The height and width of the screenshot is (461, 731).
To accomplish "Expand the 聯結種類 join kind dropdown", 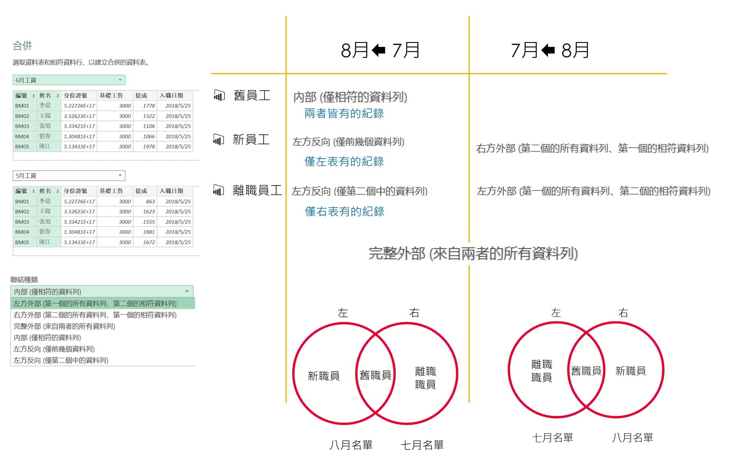I will tap(187, 291).
